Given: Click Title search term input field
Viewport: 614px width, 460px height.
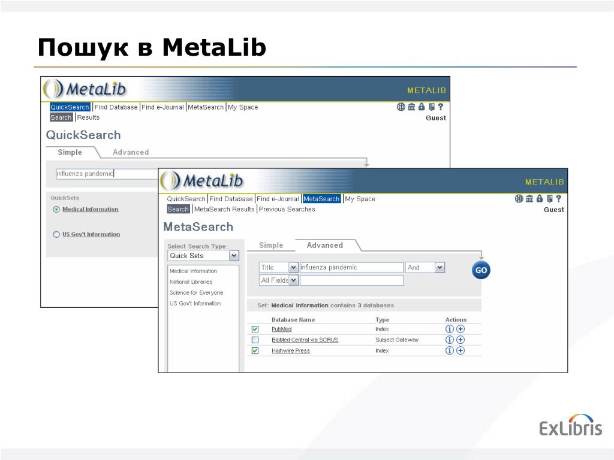Looking at the screenshot, I should pyautogui.click(x=351, y=268).
